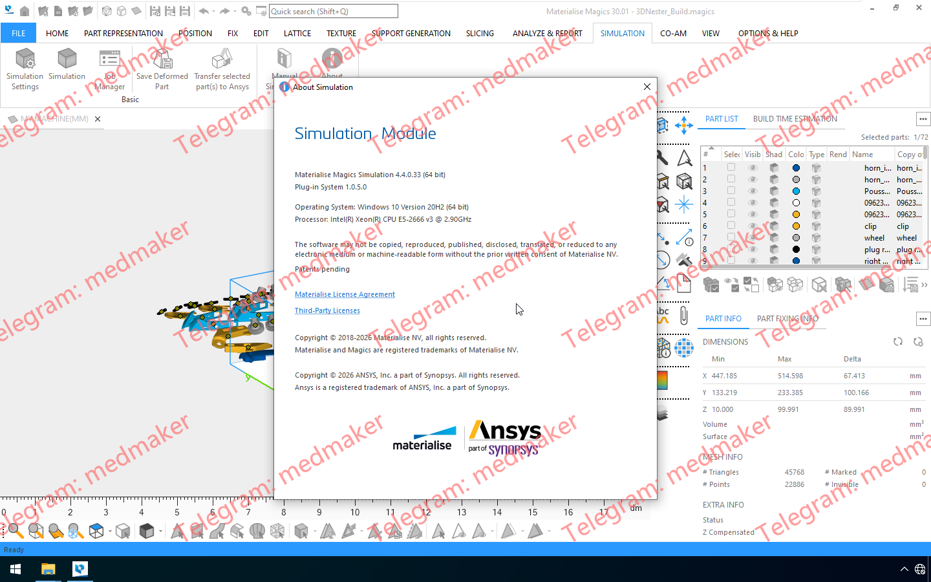931x582 pixels.
Task: Close the MY MACHINE(MM) scene tab
Action: pos(98,119)
